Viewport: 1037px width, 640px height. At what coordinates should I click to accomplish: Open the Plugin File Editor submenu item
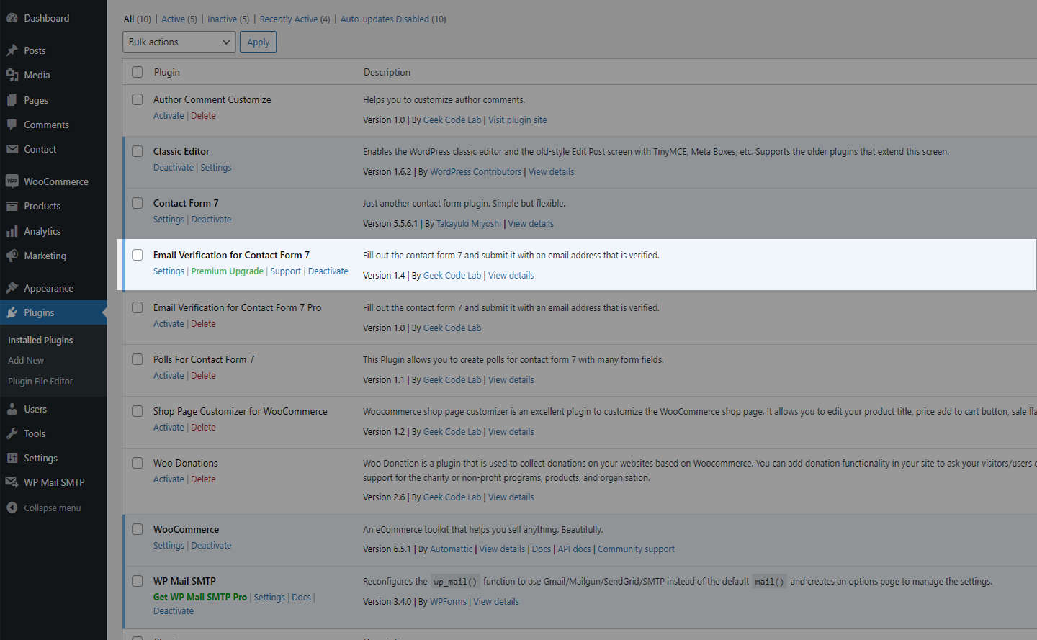[40, 381]
